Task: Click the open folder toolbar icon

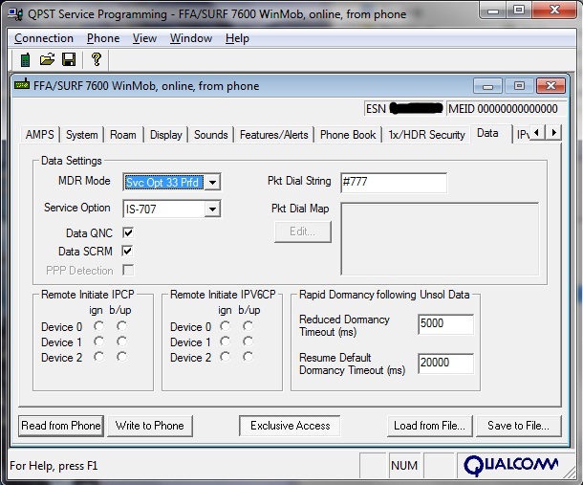Action: (x=47, y=59)
